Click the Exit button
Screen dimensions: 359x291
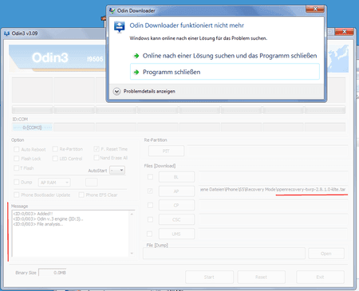320,277
